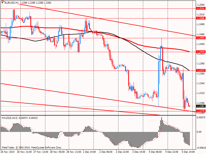Click the 1.2390 price scale value
Viewport: 206px width, 154px height.
(201, 64)
